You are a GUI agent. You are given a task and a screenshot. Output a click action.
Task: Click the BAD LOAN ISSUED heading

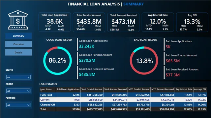[145, 40]
